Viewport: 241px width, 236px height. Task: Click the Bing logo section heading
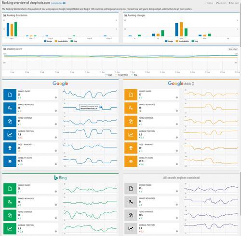tap(60, 178)
